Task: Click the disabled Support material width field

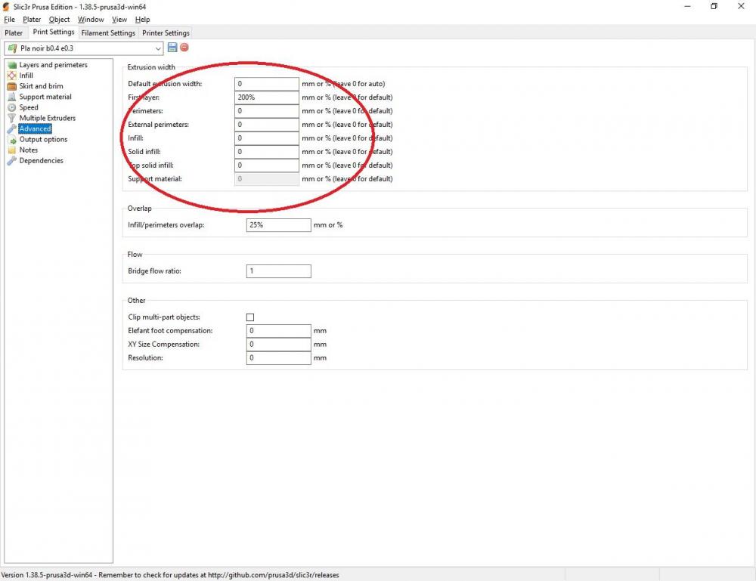Action: point(267,179)
